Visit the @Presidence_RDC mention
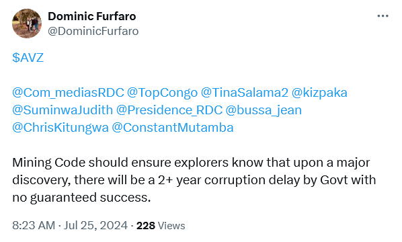The width and height of the screenshot is (402, 242). click(x=169, y=110)
